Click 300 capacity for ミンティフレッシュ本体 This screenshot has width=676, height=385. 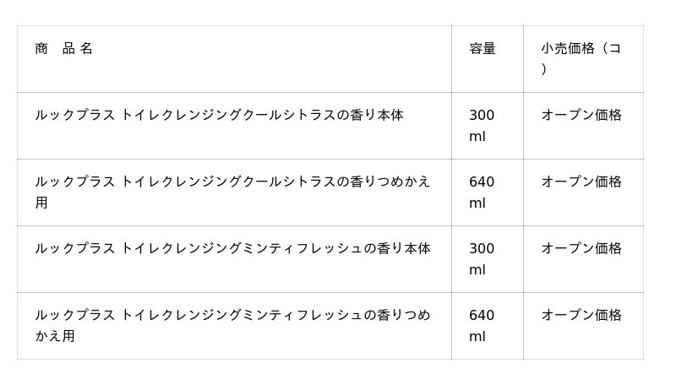[482, 248]
